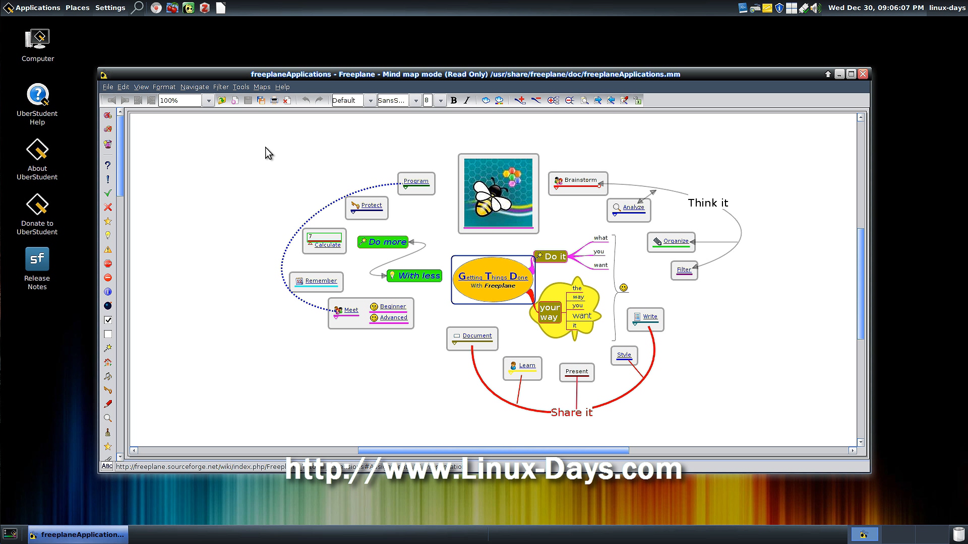968x544 pixels.
Task: Expand the Analyze node fold marker
Action: coord(615,215)
